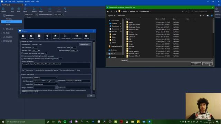This screenshot has height=124, width=221.
Task: Click the Pull toolbar icon
Action: point(12,10)
